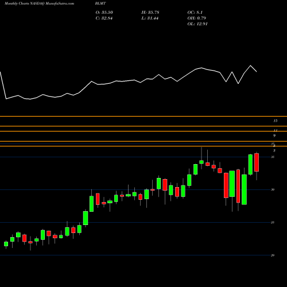Click the "OL: 12.91" value
The width and height of the screenshot is (287, 287).
(197, 24)
